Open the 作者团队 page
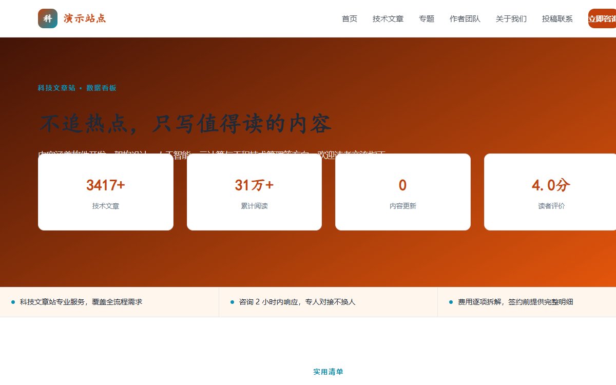 tap(465, 18)
